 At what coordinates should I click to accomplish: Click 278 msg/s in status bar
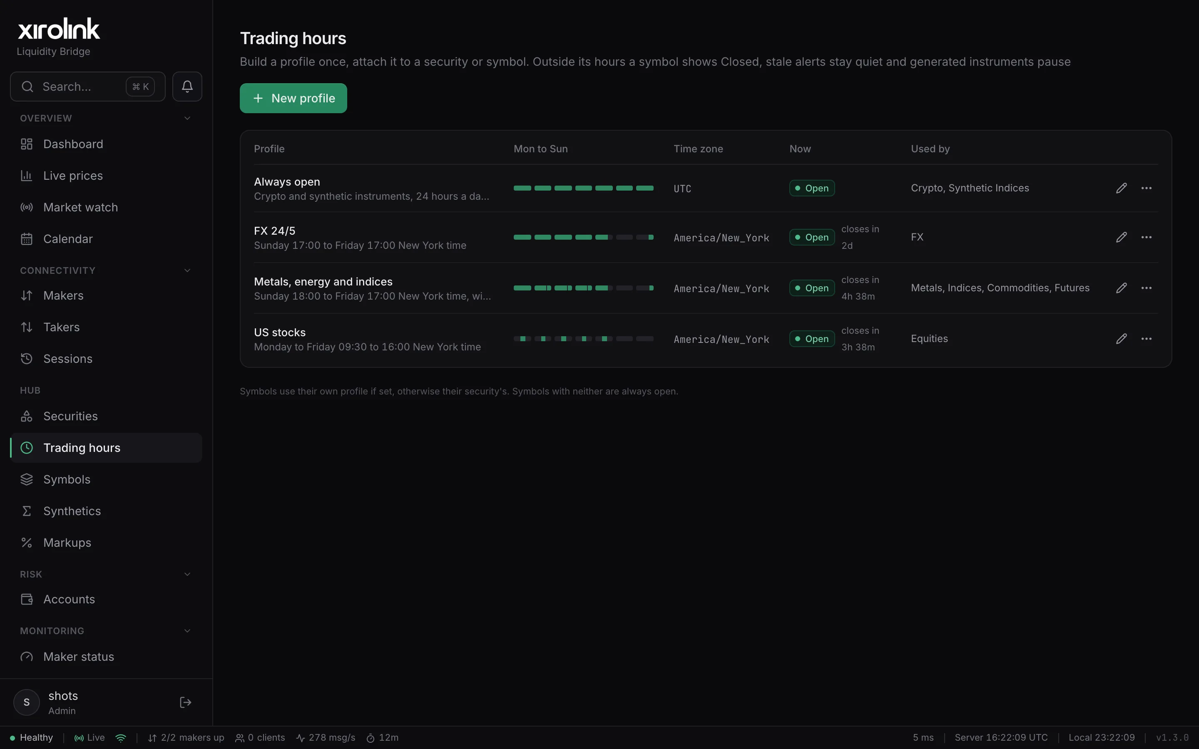pos(326,738)
